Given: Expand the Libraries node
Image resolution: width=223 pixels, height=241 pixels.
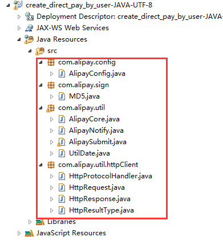Looking at the screenshot, I should 30,222.
